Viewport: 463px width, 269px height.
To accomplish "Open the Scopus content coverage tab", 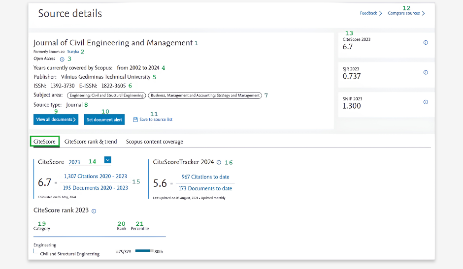I will tap(155, 142).
